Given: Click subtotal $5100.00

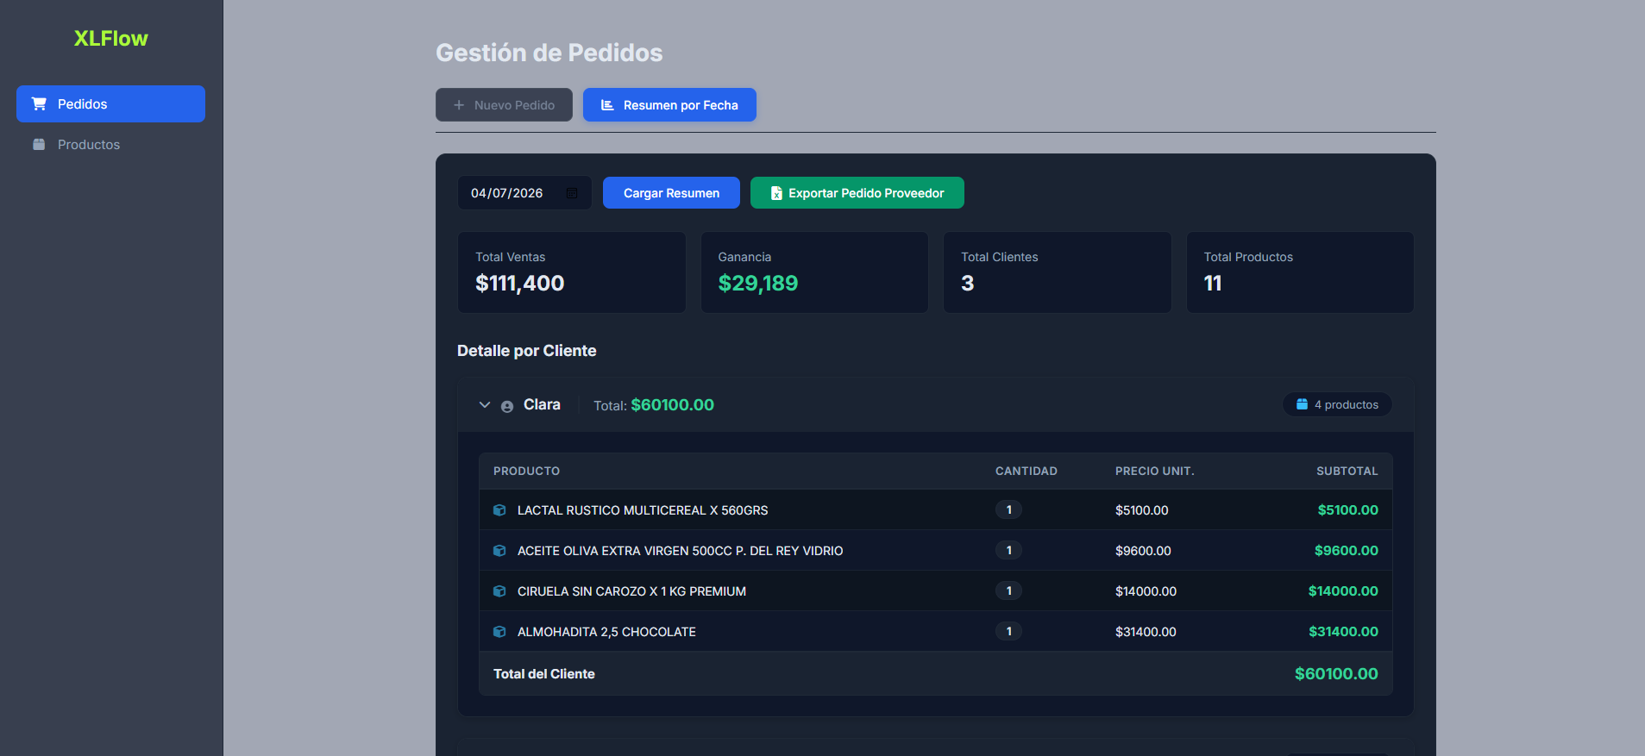Looking at the screenshot, I should (x=1348, y=510).
